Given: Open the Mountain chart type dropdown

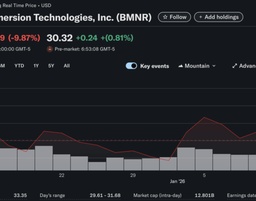Looking at the screenshot, I should tap(197, 66).
